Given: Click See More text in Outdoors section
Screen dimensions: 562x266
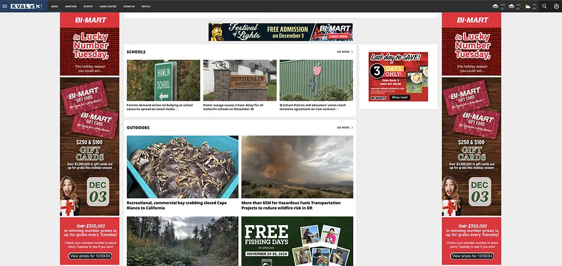Looking at the screenshot, I should coord(343,127).
